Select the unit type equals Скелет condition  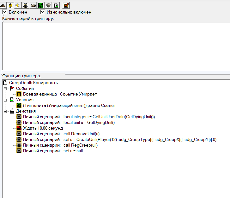[x=69, y=105]
